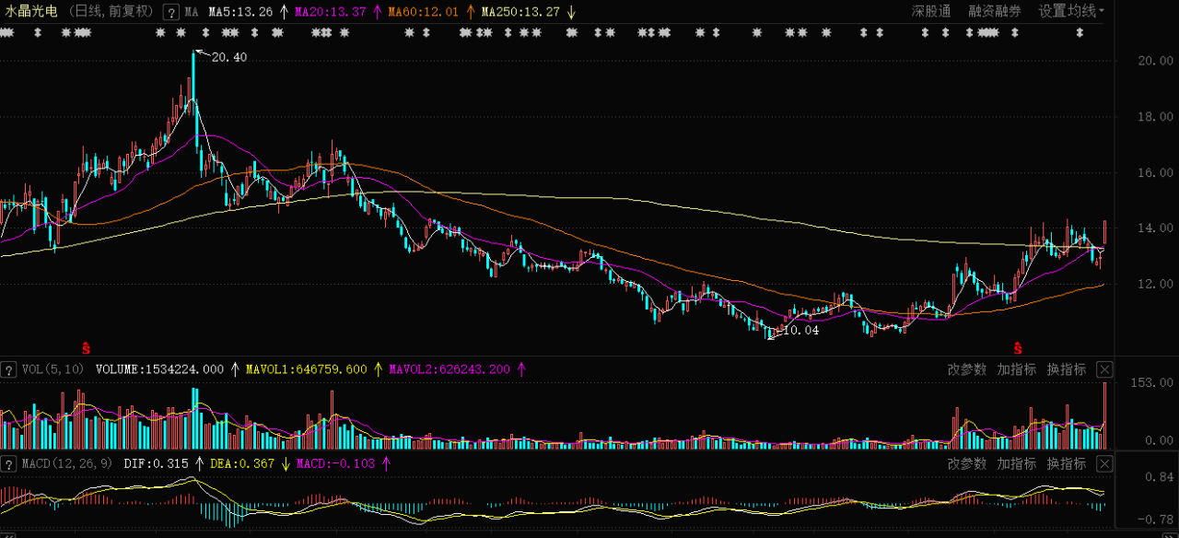1179x538 pixels.
Task: Open the MACD indicator help icon
Action: point(8,463)
